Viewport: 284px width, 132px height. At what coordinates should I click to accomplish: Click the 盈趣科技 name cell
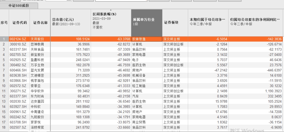coord(40,60)
